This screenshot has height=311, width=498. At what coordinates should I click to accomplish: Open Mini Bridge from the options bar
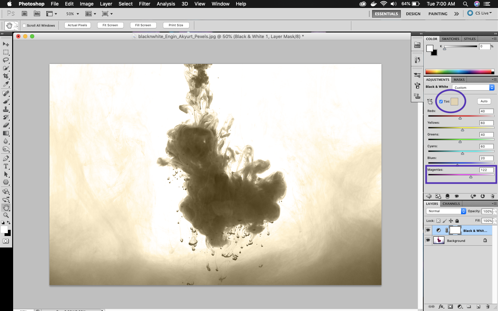[37, 14]
